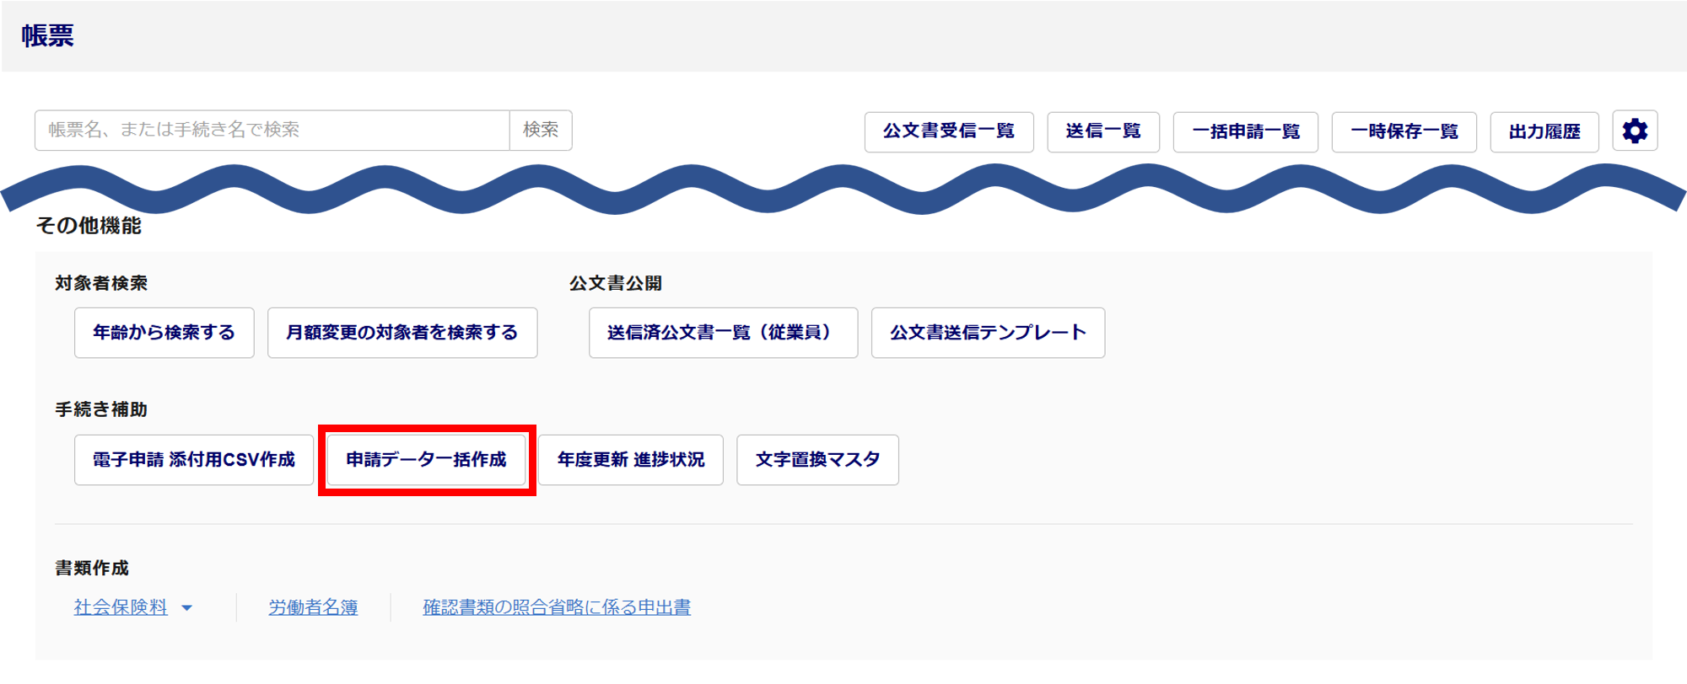Open 公文書送信テンプレート
Viewport: 1687px width, 684px height.
(x=988, y=333)
